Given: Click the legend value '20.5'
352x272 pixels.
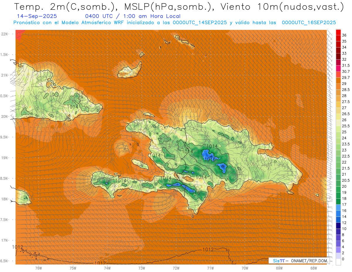Looking at the screenshot, I should pyautogui.click(x=346, y=180).
